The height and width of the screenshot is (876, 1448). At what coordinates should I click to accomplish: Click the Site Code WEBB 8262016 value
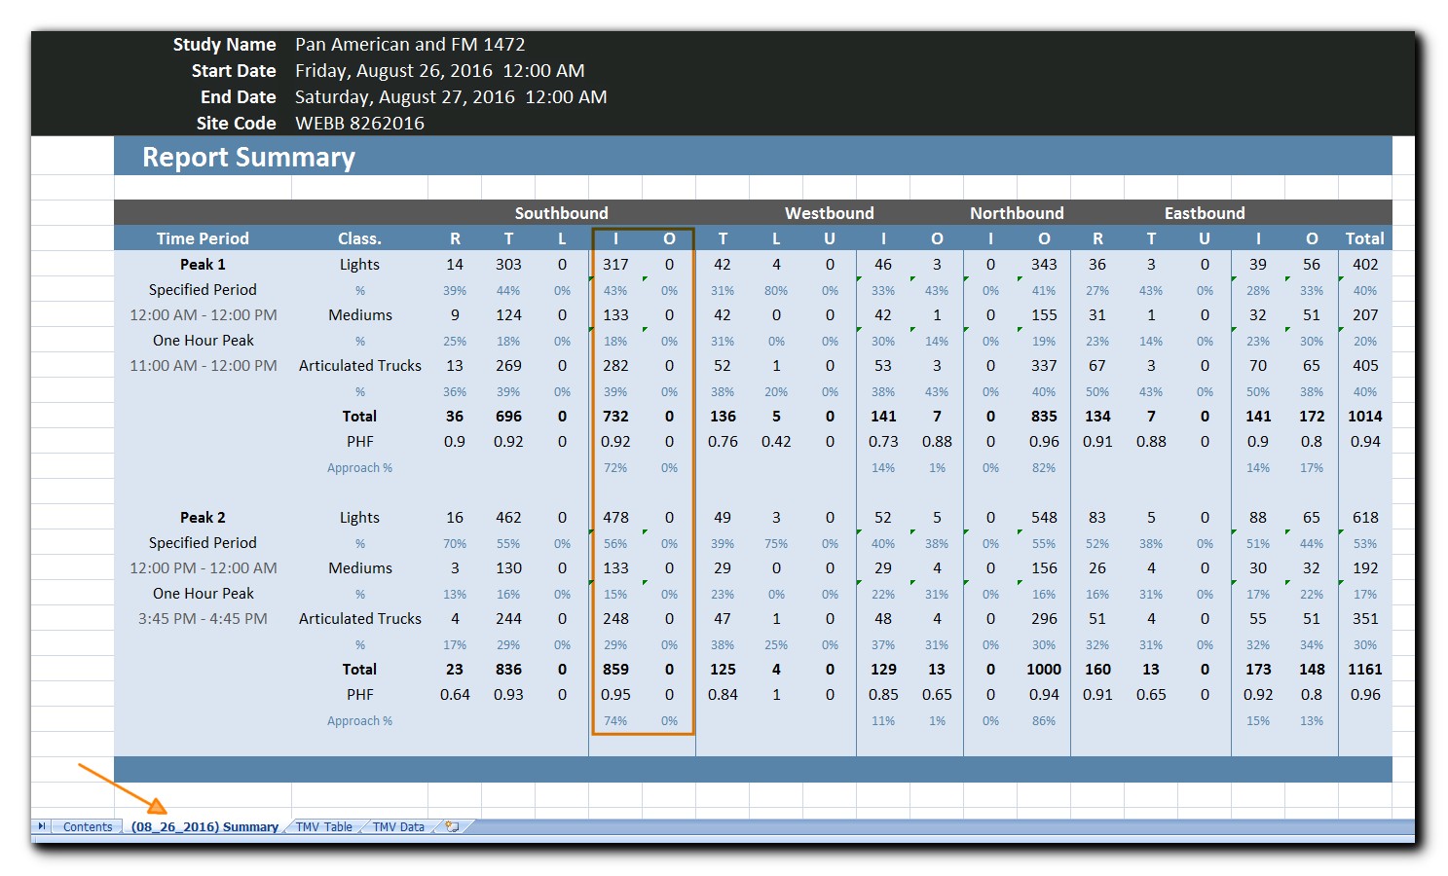click(x=360, y=123)
